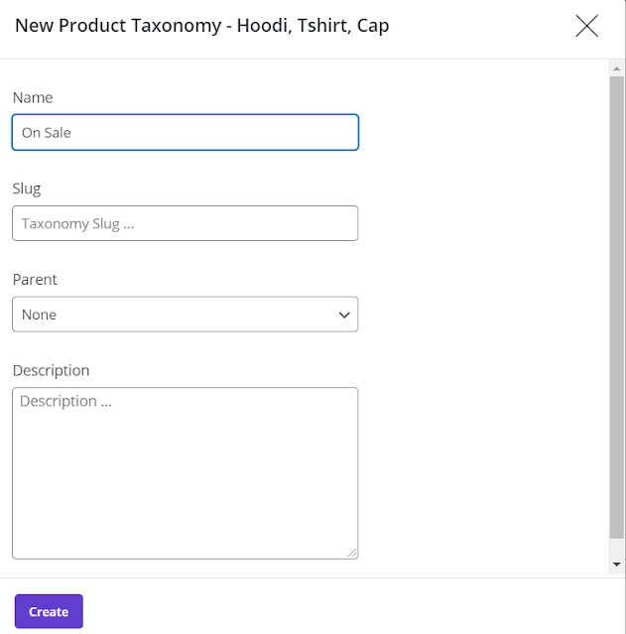Close the New Product Taxonomy dialog
The image size is (626, 634).
[586, 26]
